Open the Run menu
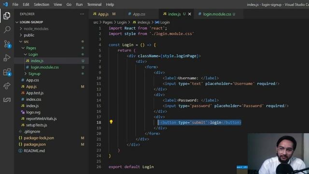309x174 pixels. (79, 4)
